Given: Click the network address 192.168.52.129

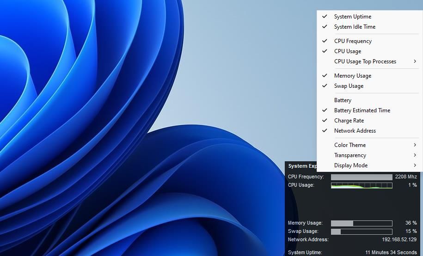Looking at the screenshot, I should click(399, 240).
